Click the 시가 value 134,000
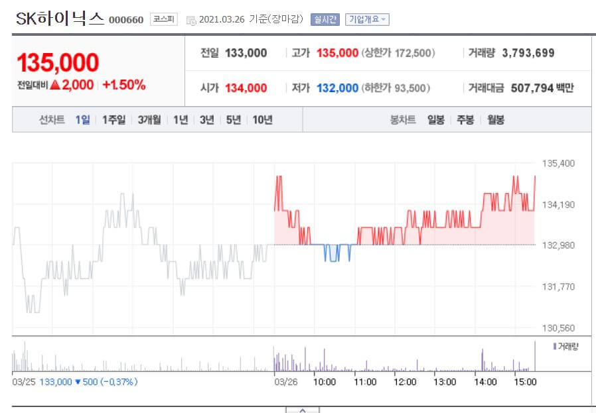The height and width of the screenshot is (413, 596). point(246,88)
